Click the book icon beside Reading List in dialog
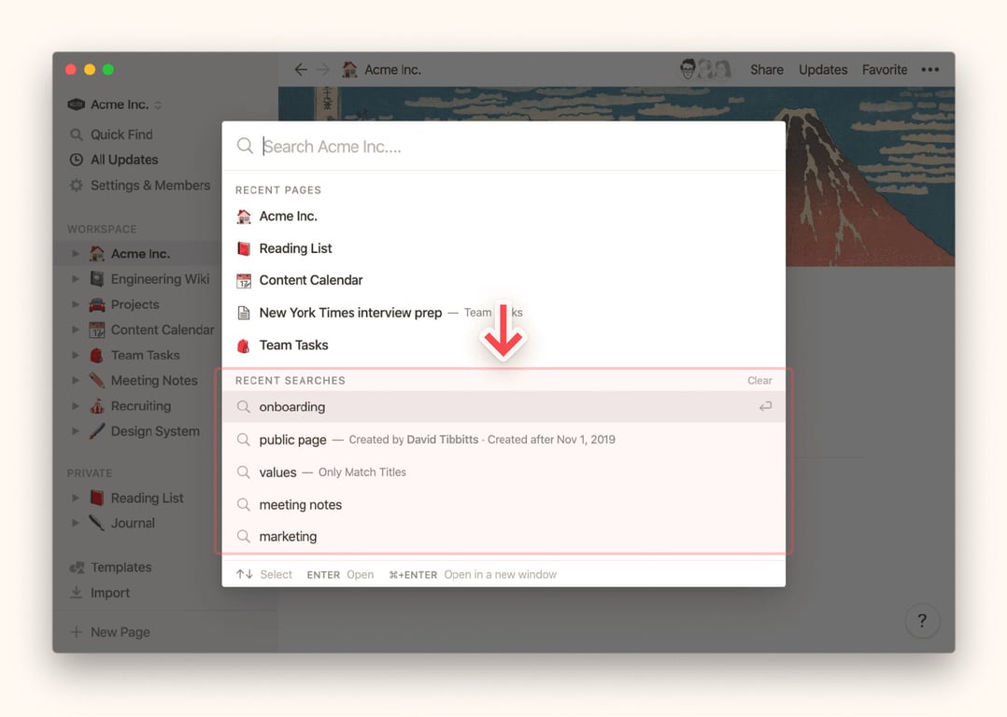This screenshot has width=1007, height=717. pyautogui.click(x=244, y=248)
